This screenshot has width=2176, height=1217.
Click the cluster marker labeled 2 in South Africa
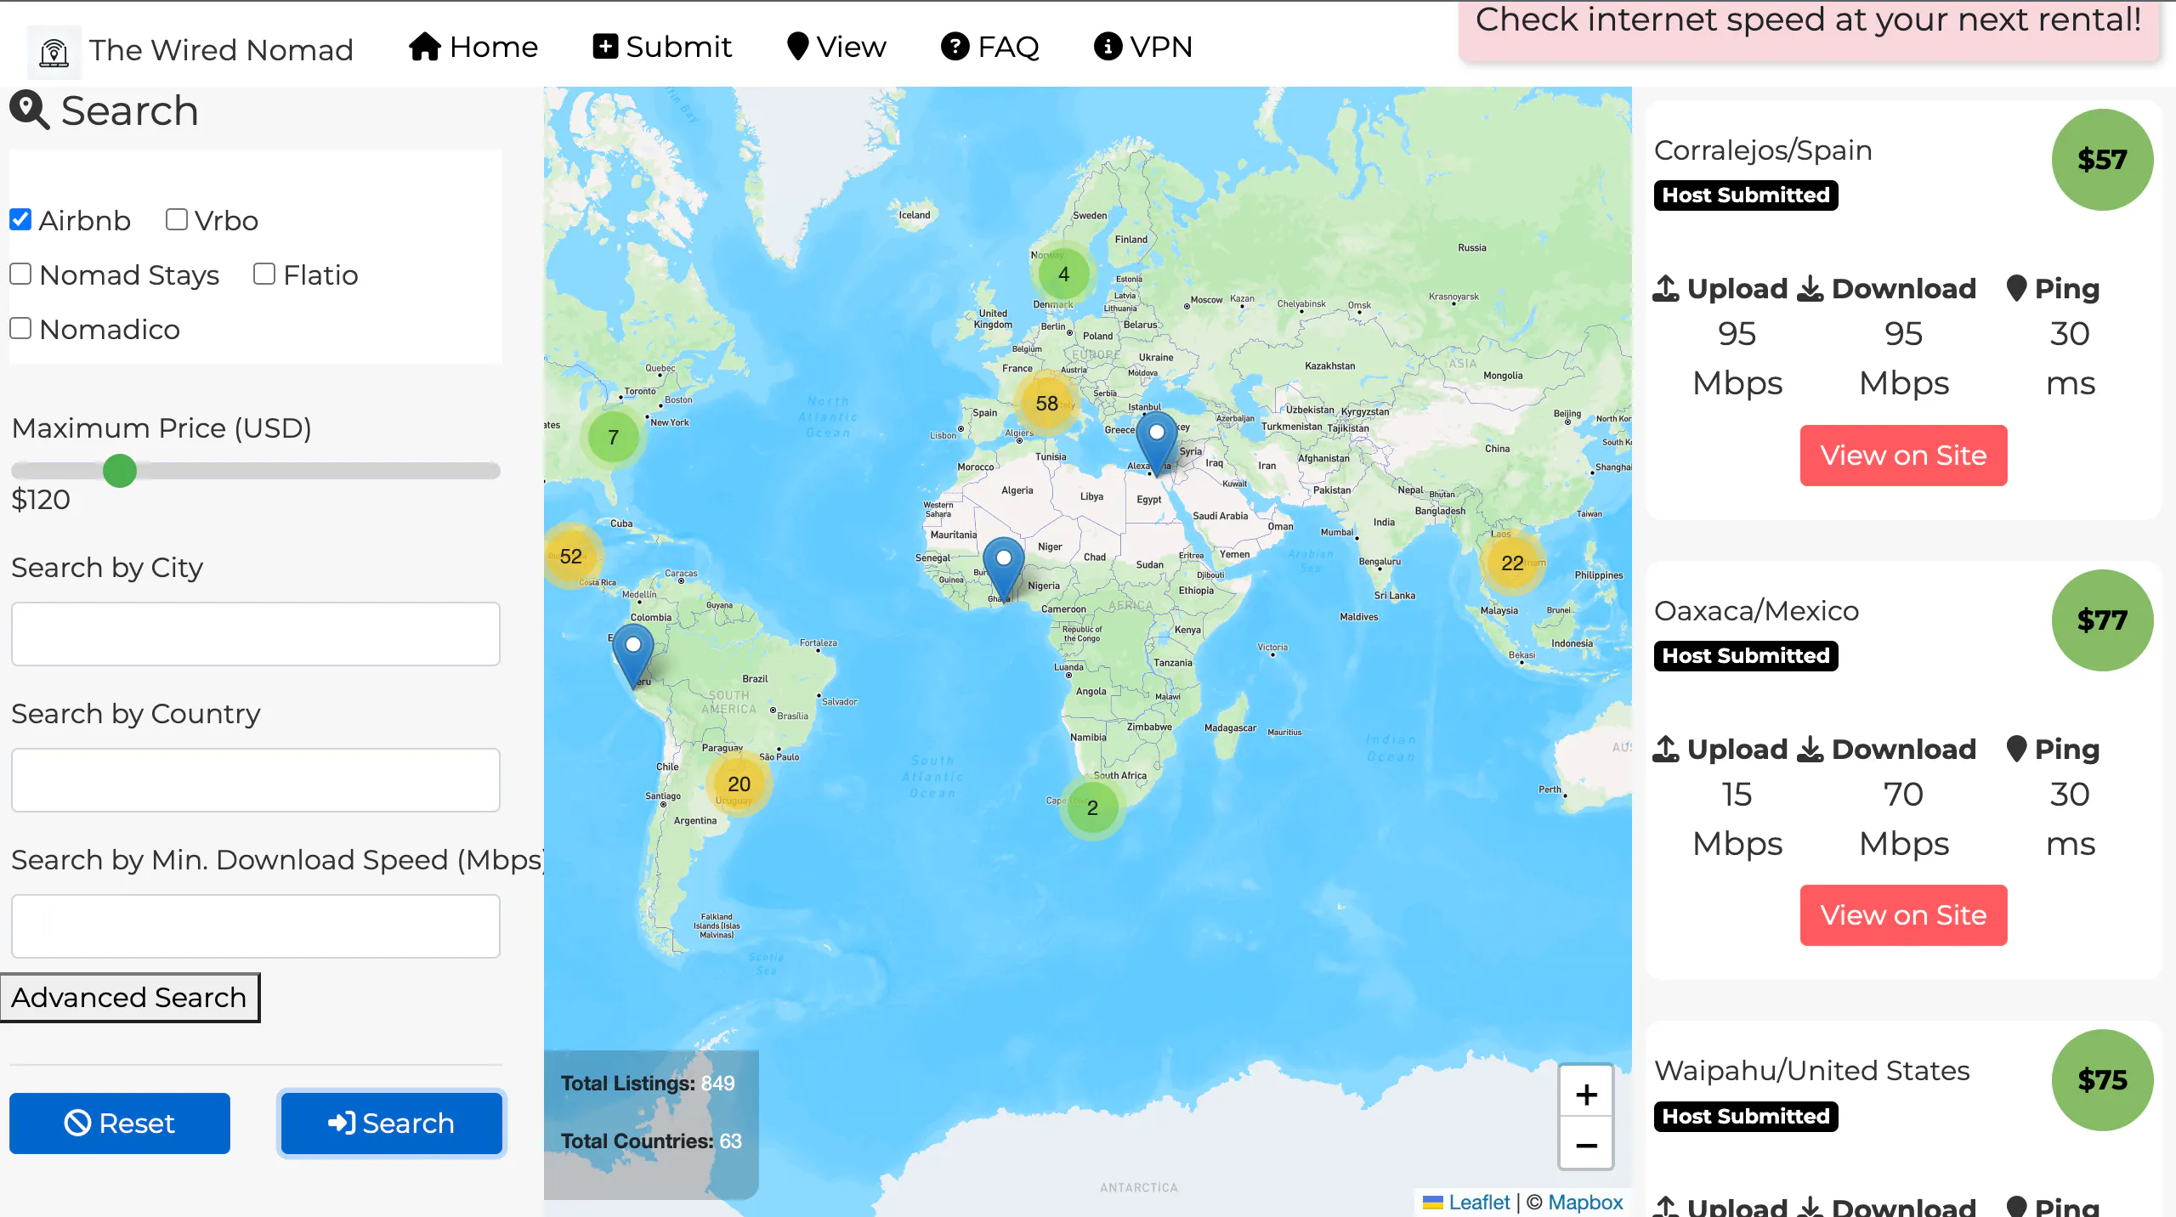pos(1092,808)
